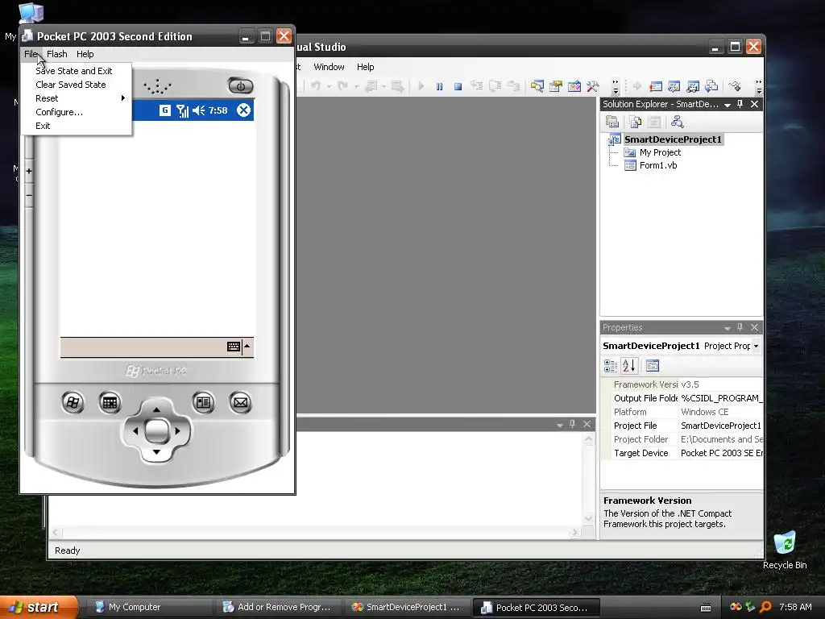Image resolution: width=825 pixels, height=619 pixels.
Task: Open Output pane window position dropdown arrow
Action: tap(560, 424)
